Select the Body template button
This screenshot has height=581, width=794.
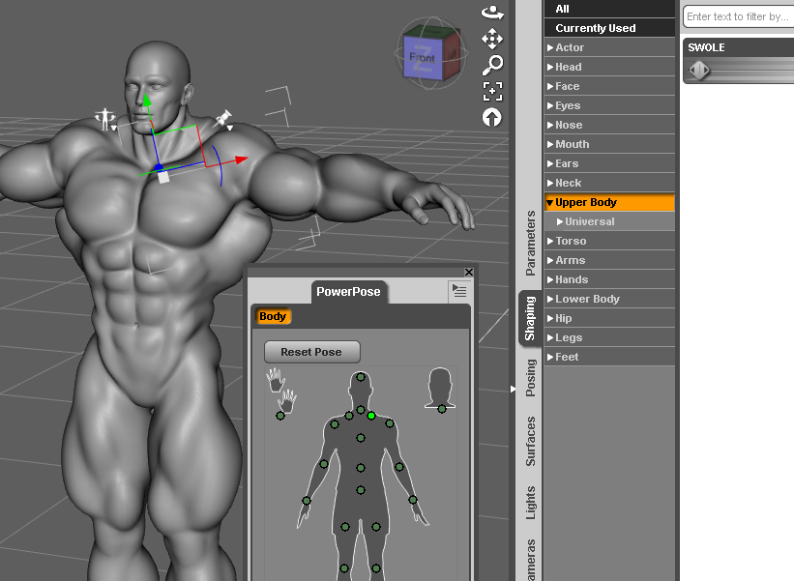point(273,316)
